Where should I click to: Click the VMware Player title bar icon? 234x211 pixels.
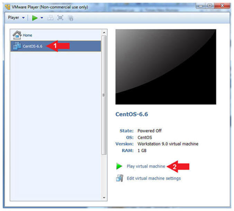(x=8, y=7)
